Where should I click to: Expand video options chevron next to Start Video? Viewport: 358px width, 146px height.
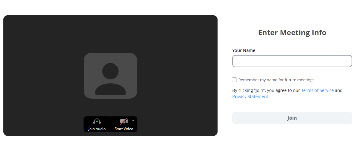point(133,121)
